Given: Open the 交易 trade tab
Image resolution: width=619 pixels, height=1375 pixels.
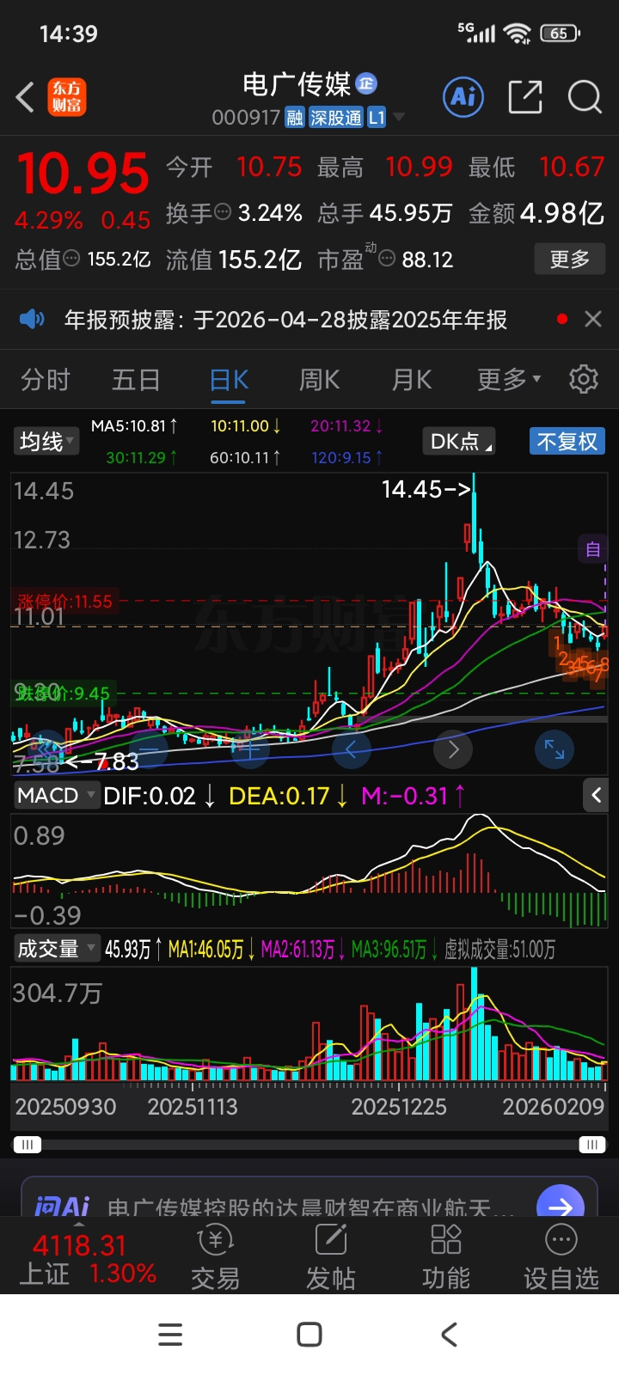Looking at the screenshot, I should coord(215,1258).
